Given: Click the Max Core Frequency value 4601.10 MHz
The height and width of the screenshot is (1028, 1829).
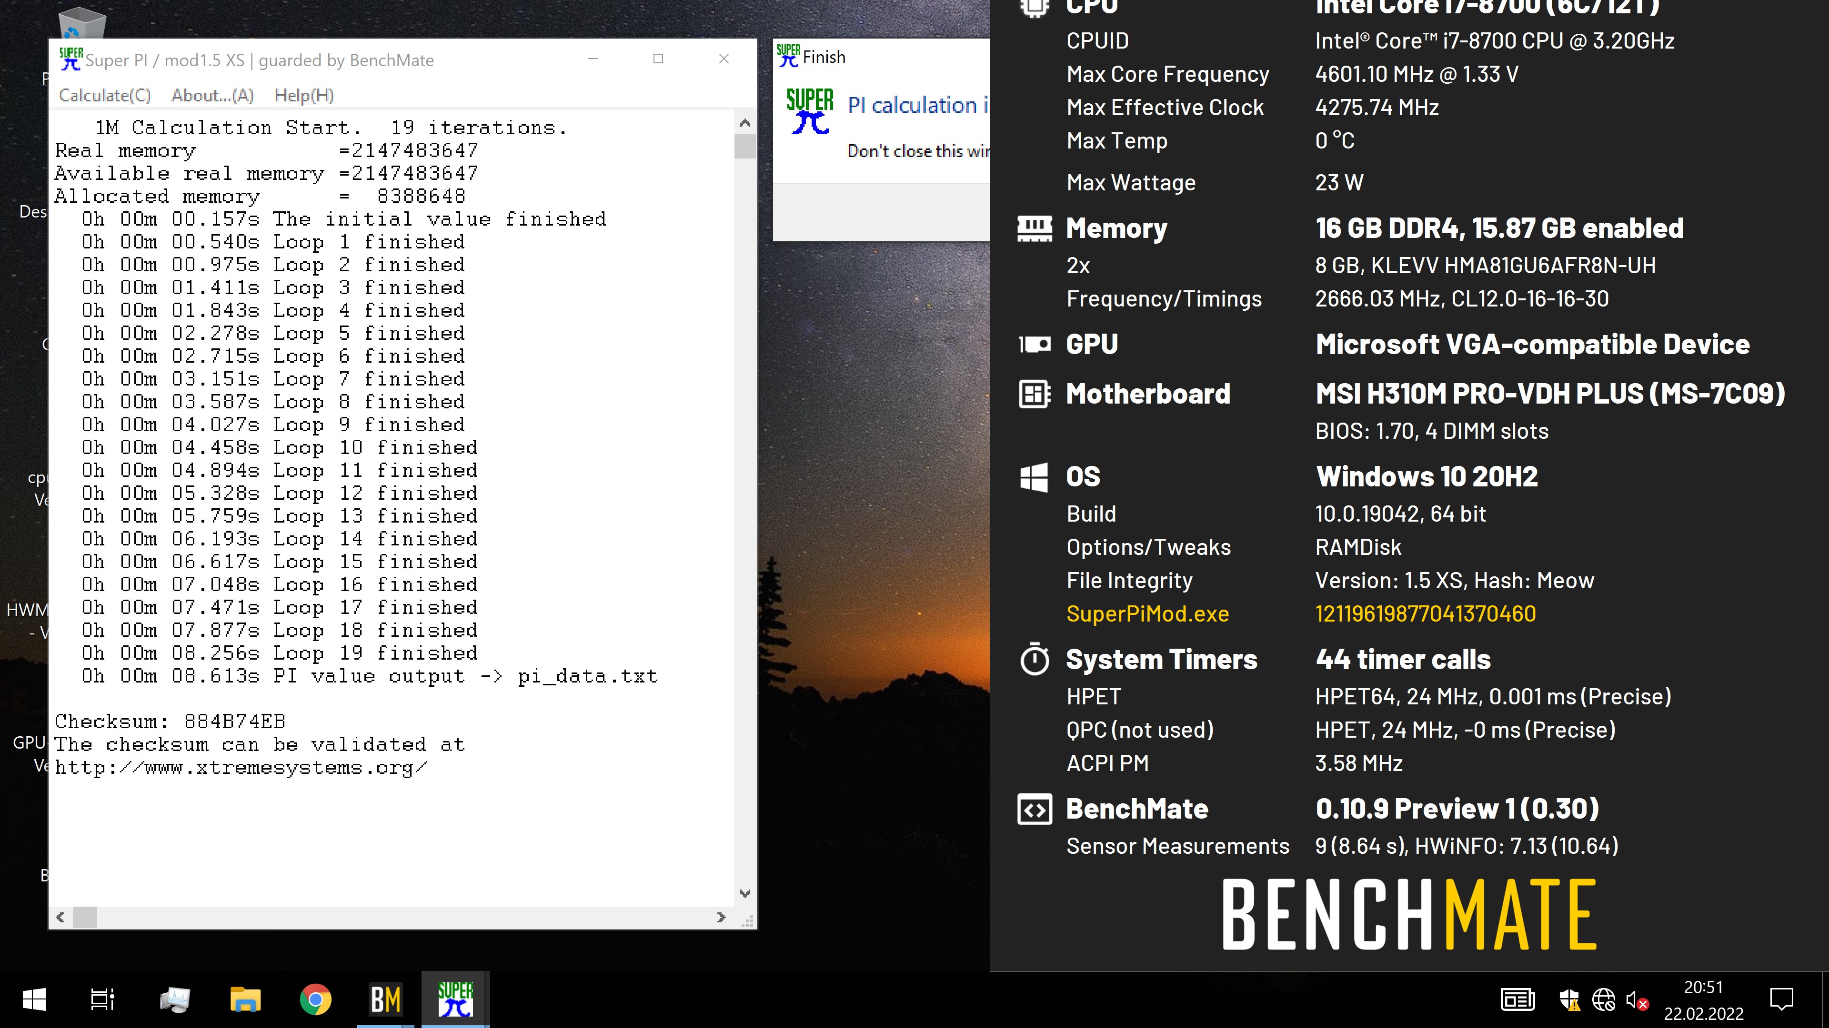Looking at the screenshot, I should [1417, 74].
